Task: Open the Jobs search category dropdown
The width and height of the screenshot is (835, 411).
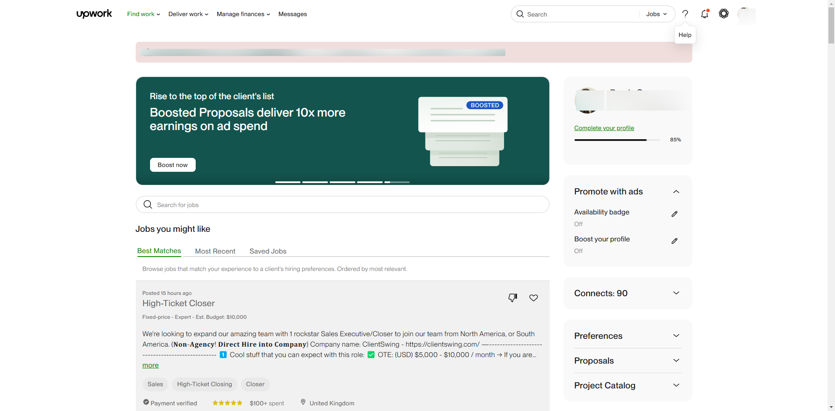Action: (x=656, y=14)
